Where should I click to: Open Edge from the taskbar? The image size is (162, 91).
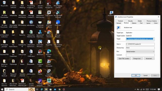pyautogui.click(x=42, y=89)
